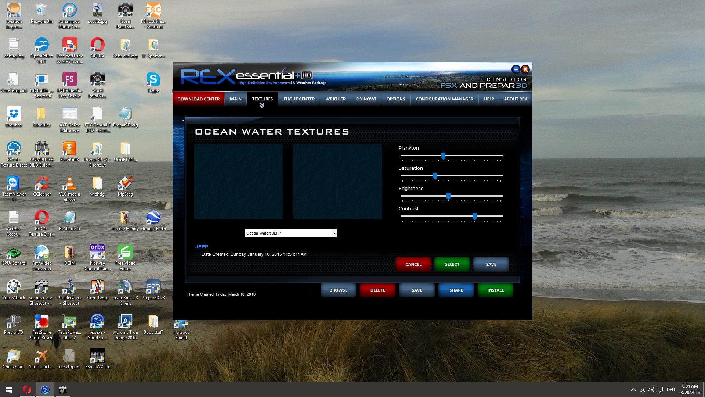Adjust the Plankton slider handle

(444, 156)
